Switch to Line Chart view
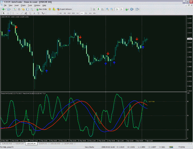This screenshot has width=193, height=149. point(103,9)
